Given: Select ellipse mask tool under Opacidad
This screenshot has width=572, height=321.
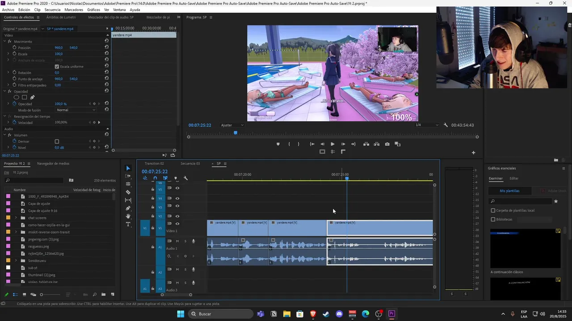Looking at the screenshot, I should [x=17, y=97].
